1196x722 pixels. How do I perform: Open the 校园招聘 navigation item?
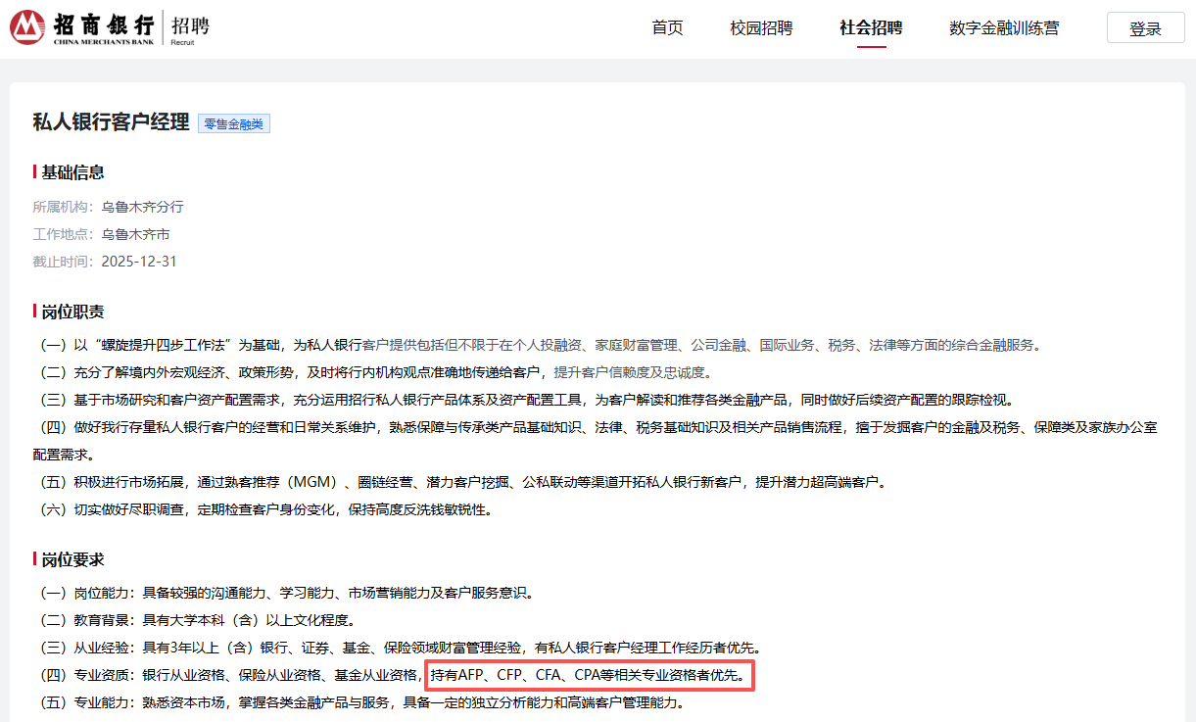(761, 27)
